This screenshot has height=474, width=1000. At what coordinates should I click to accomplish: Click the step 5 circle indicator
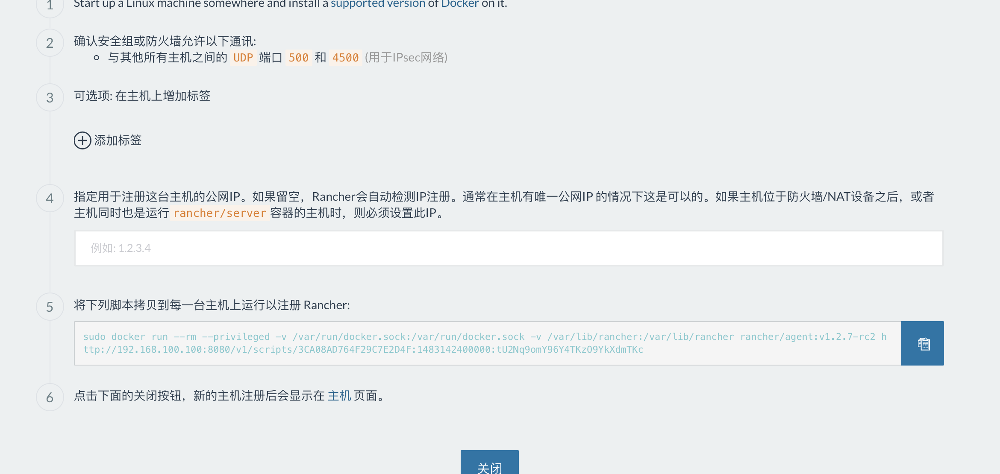pos(50,306)
